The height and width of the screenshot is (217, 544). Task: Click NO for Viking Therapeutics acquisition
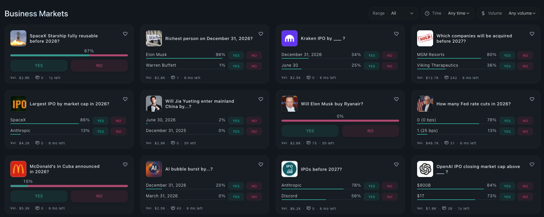525,66
